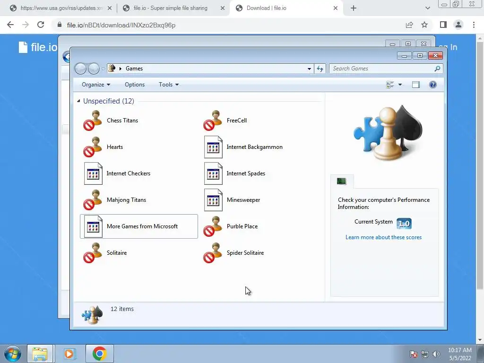This screenshot has height=363, width=484.
Task: Select the Purble Place icon
Action: click(213, 226)
